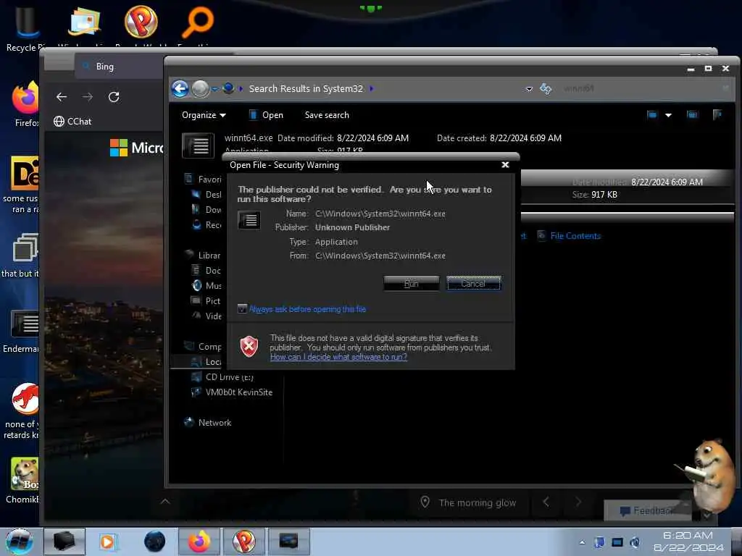This screenshot has height=556, width=742.
Task: Show hidden system tray icons
Action: coord(582,542)
